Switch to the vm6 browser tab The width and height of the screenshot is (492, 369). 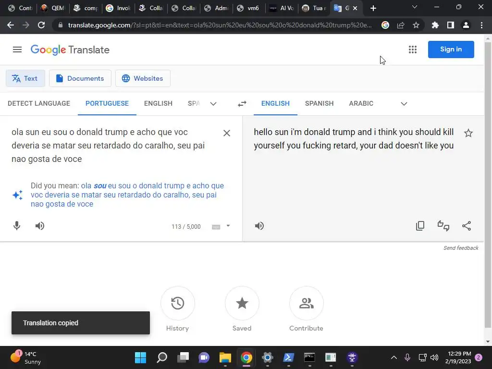coord(248,8)
